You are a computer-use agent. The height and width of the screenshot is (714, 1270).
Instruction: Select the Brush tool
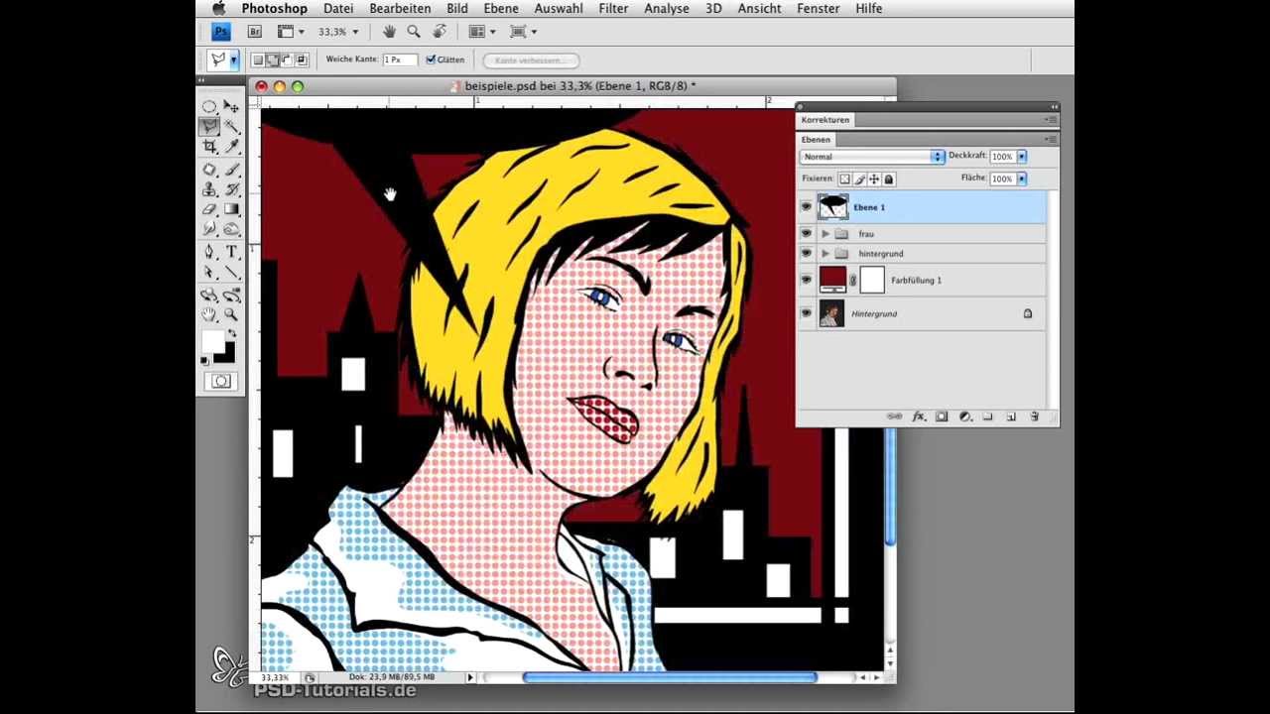(x=231, y=170)
